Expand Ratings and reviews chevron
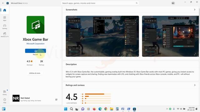This screenshot has height=112, width=200. click(x=195, y=85)
